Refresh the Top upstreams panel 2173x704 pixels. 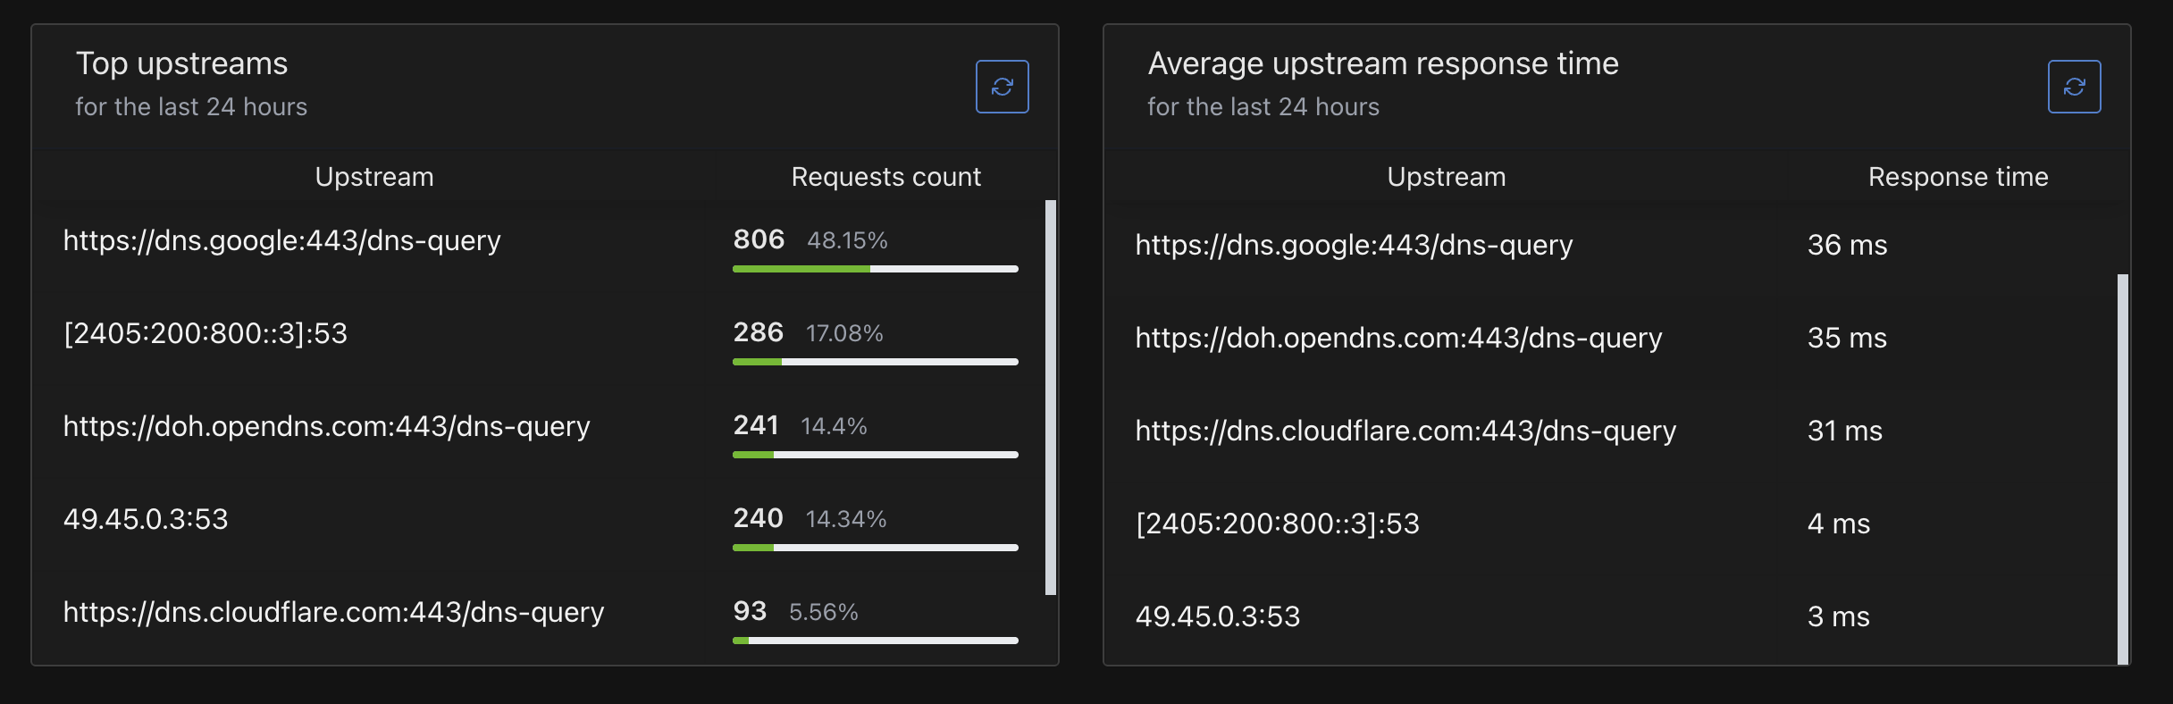(1002, 87)
